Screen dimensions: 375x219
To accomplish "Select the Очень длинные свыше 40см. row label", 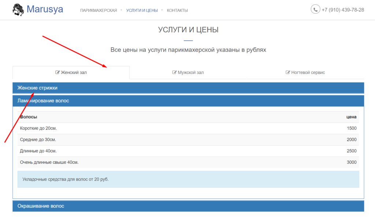I will (49, 162).
